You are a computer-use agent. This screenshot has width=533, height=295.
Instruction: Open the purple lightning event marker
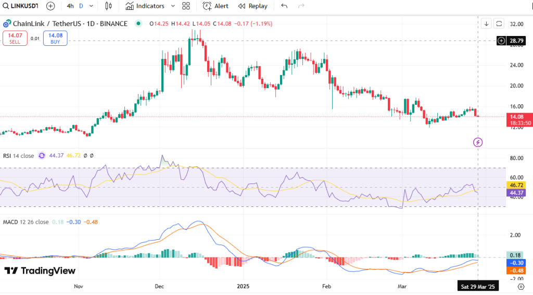click(x=478, y=142)
